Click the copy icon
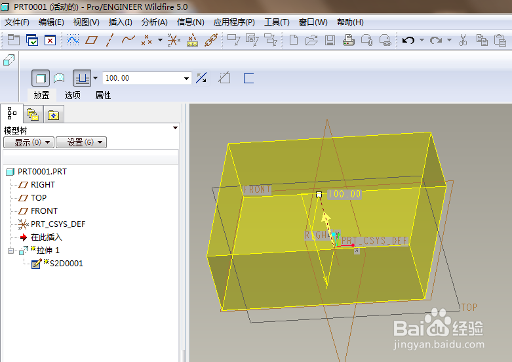This screenshot has width=512, height=362. tap(482, 40)
